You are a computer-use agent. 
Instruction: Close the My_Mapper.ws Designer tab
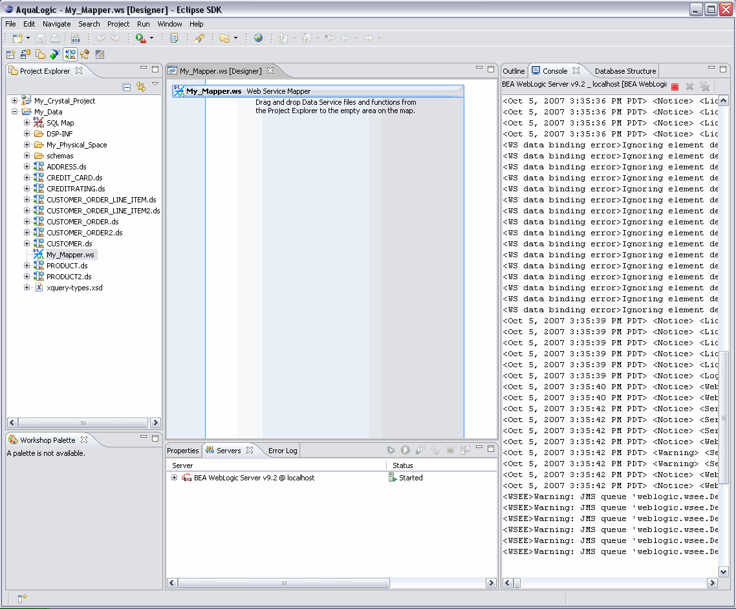click(270, 70)
